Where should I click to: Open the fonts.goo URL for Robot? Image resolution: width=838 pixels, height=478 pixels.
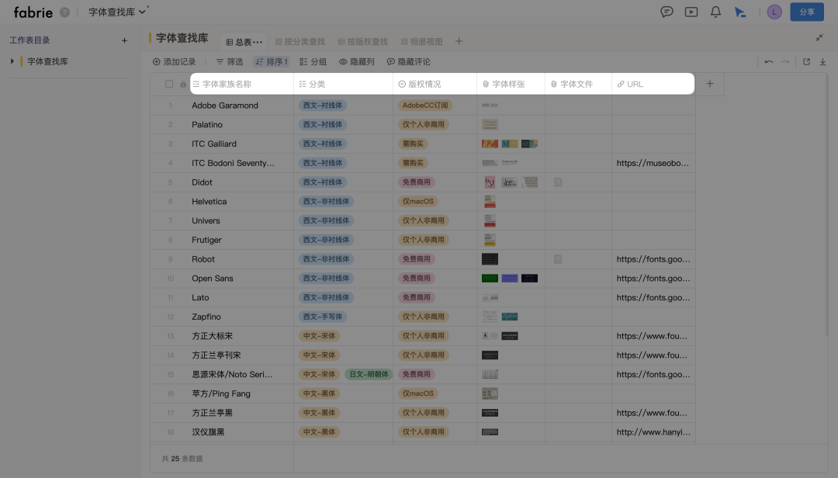(x=653, y=259)
